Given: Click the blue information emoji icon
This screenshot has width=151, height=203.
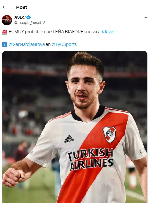Looking at the screenshot, I should [5, 44].
